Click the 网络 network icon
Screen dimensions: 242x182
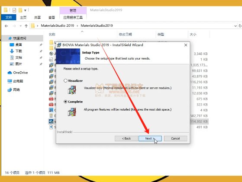[10, 89]
